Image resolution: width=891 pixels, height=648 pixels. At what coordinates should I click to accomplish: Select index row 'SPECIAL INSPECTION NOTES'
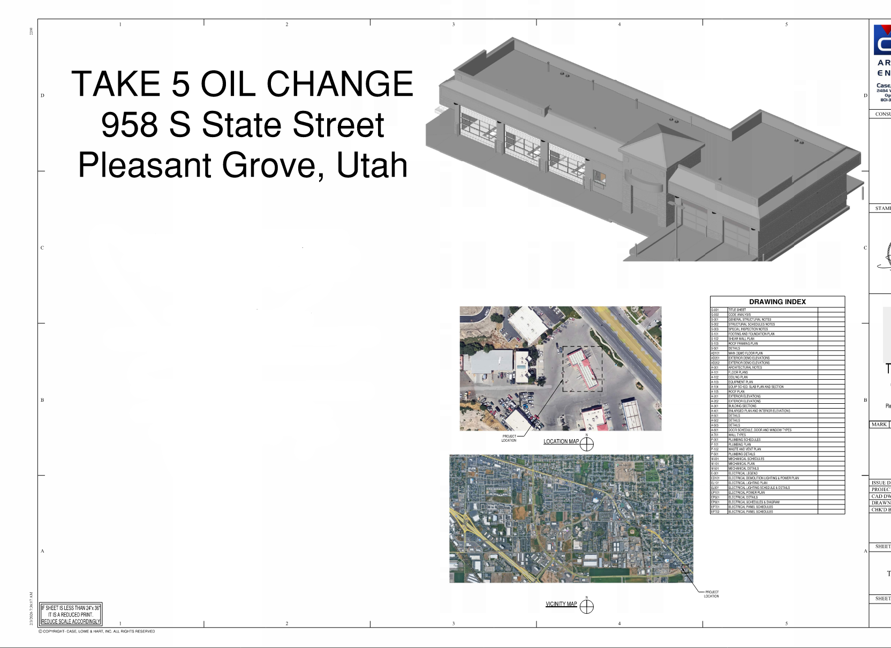pyautogui.click(x=777, y=329)
